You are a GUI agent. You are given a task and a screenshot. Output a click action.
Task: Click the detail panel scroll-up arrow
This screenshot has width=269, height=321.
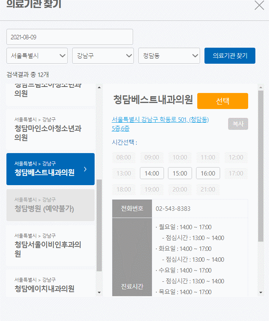pyautogui.click(x=261, y=87)
